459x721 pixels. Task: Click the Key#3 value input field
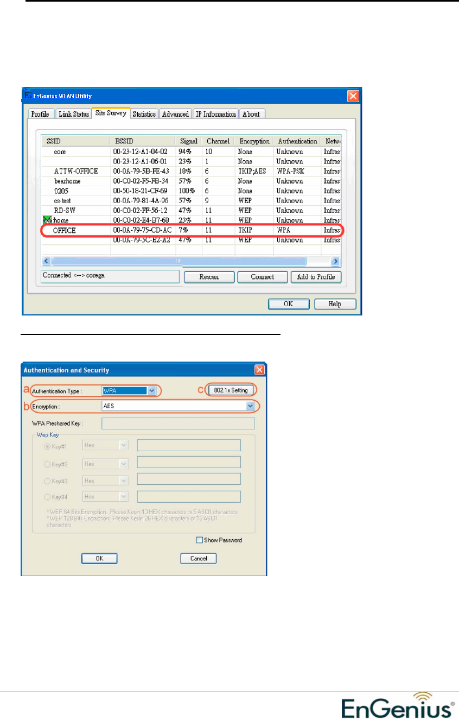[189, 480]
